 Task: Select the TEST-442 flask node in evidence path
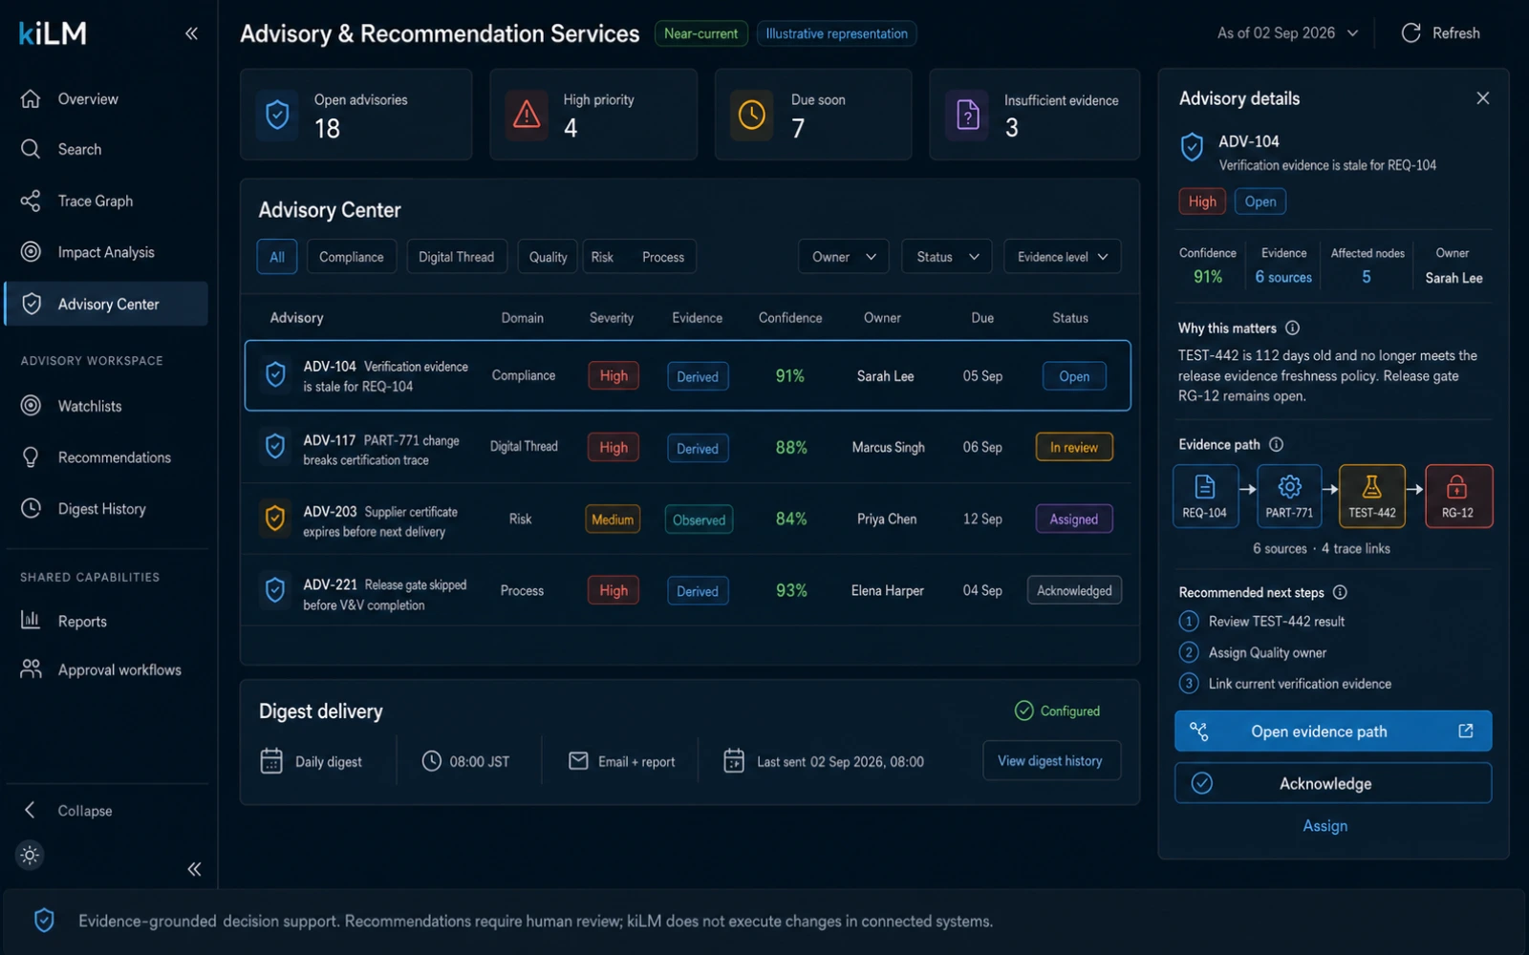pos(1372,496)
